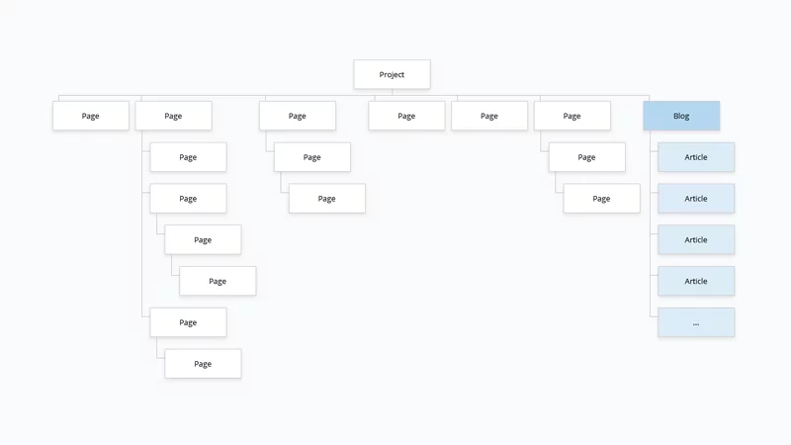Image resolution: width=791 pixels, height=445 pixels.
Task: Select the second Article under Blog
Action: pyautogui.click(x=696, y=199)
